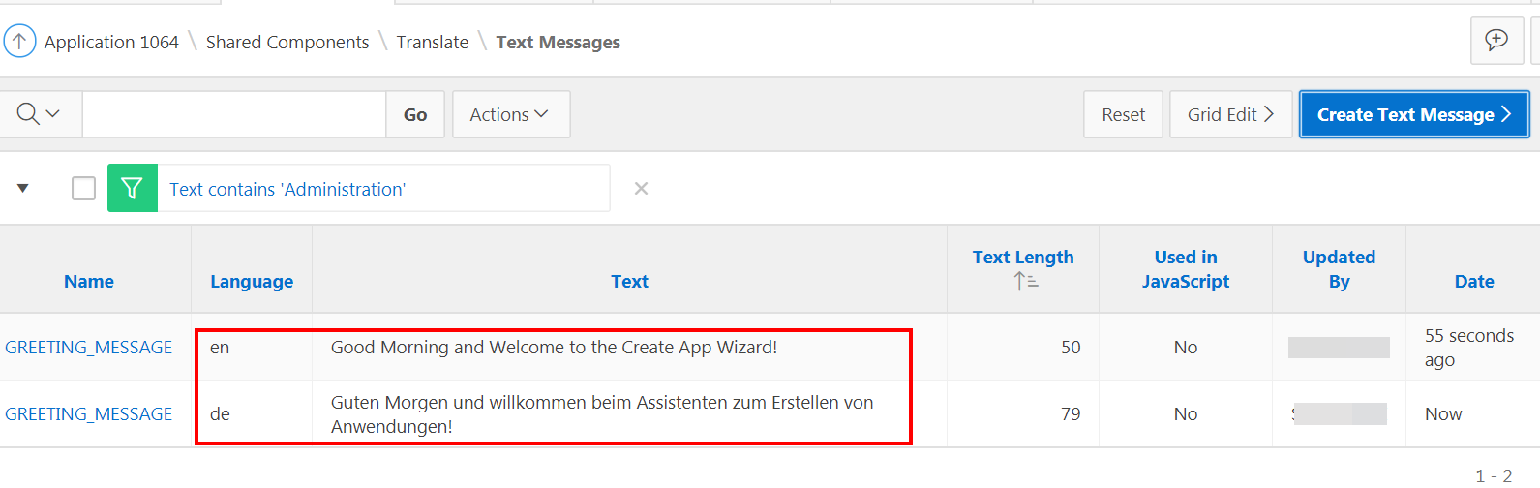Click the Reset button
The width and height of the screenshot is (1540, 488).
(x=1123, y=114)
